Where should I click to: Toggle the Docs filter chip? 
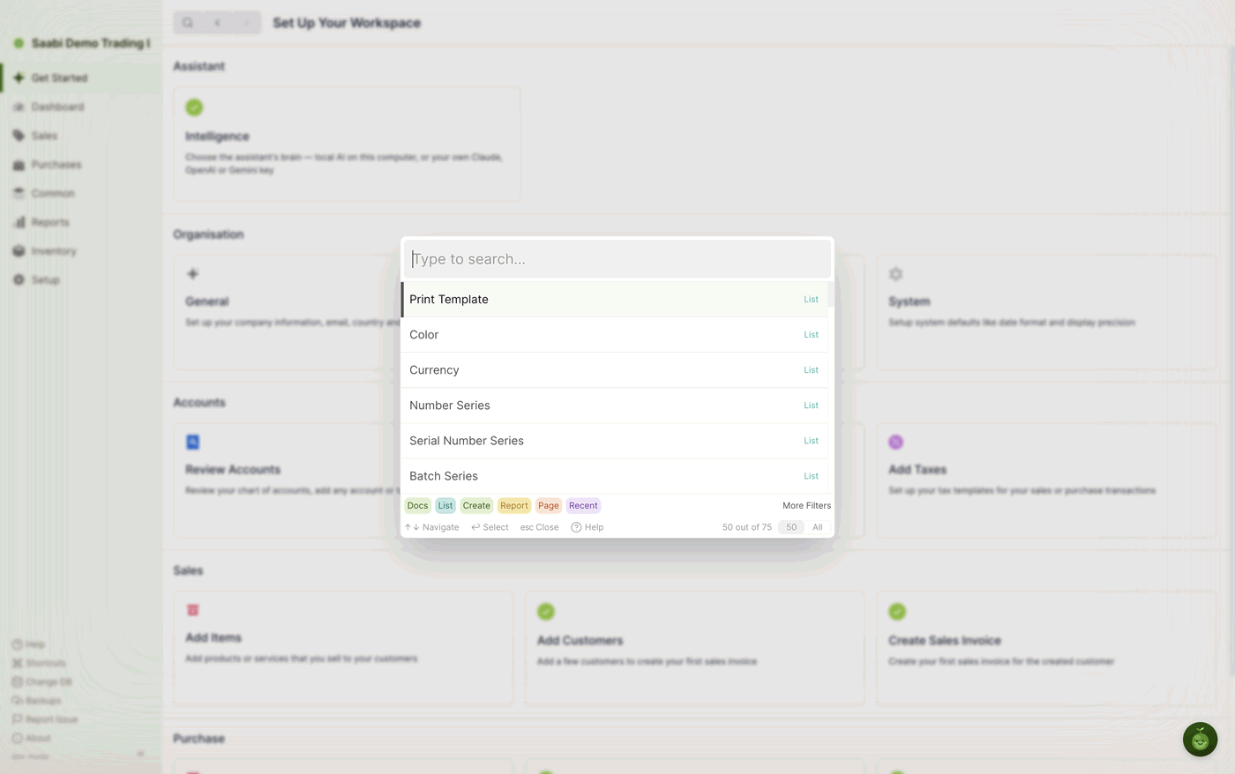tap(418, 506)
